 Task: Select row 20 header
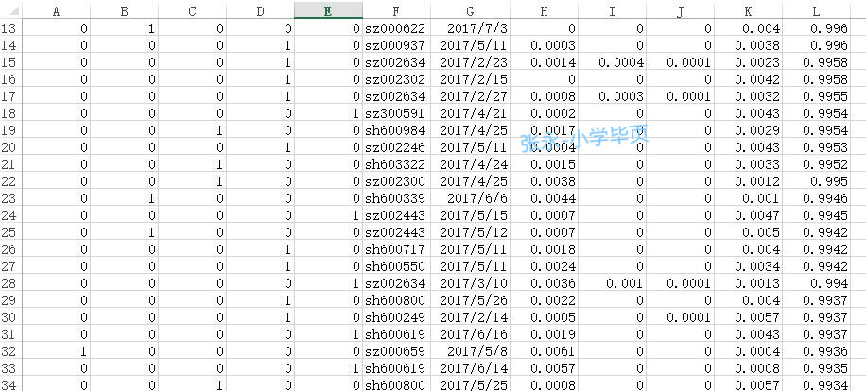10,147
